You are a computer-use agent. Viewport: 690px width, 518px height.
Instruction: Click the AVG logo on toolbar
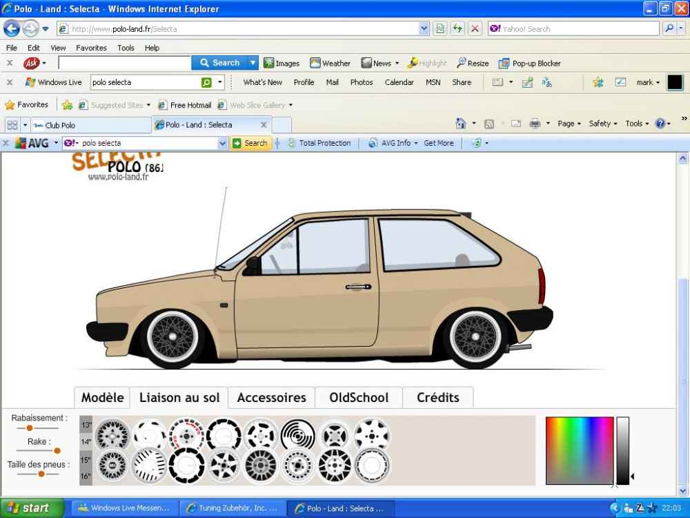click(x=32, y=143)
